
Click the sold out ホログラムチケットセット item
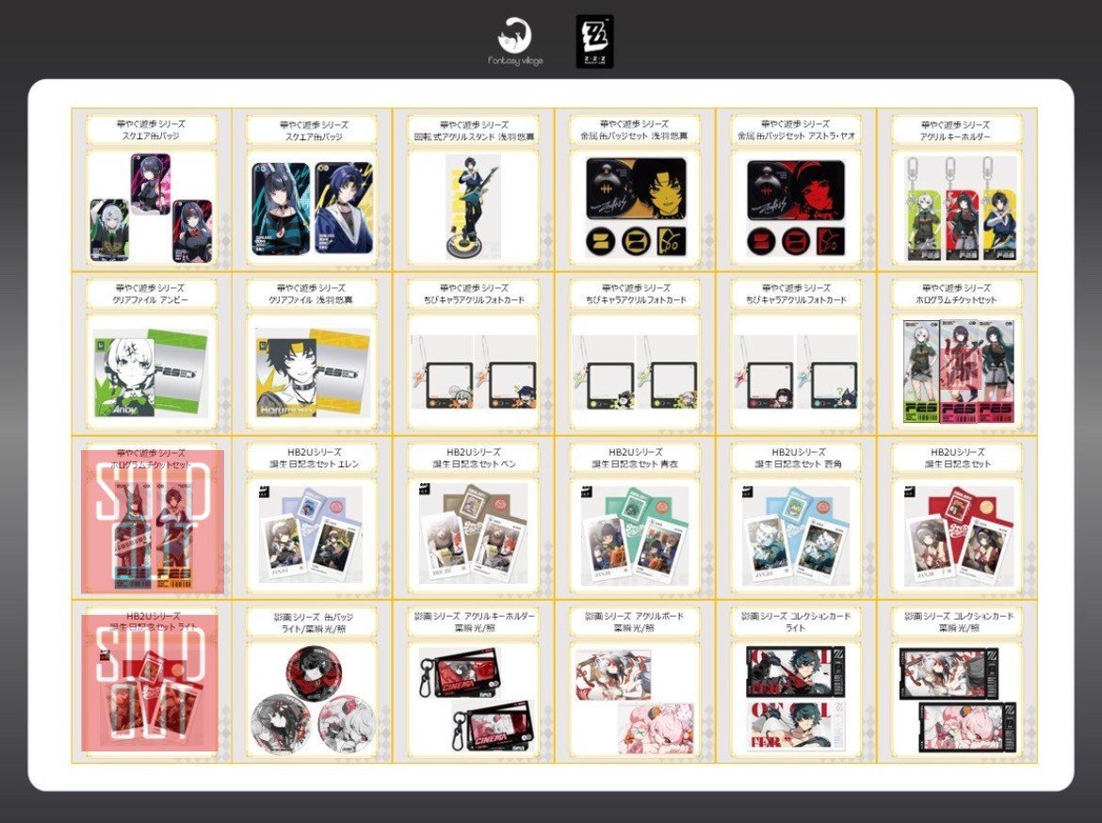pos(152,521)
